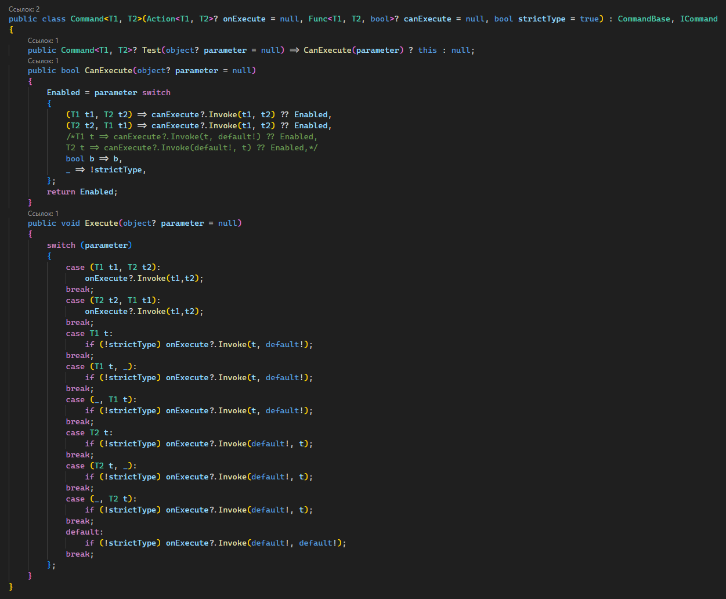Image resolution: width=726 pixels, height=599 pixels.
Task: Click CanExecute in "public bool CanExecute" declaration
Action: [x=109, y=70]
